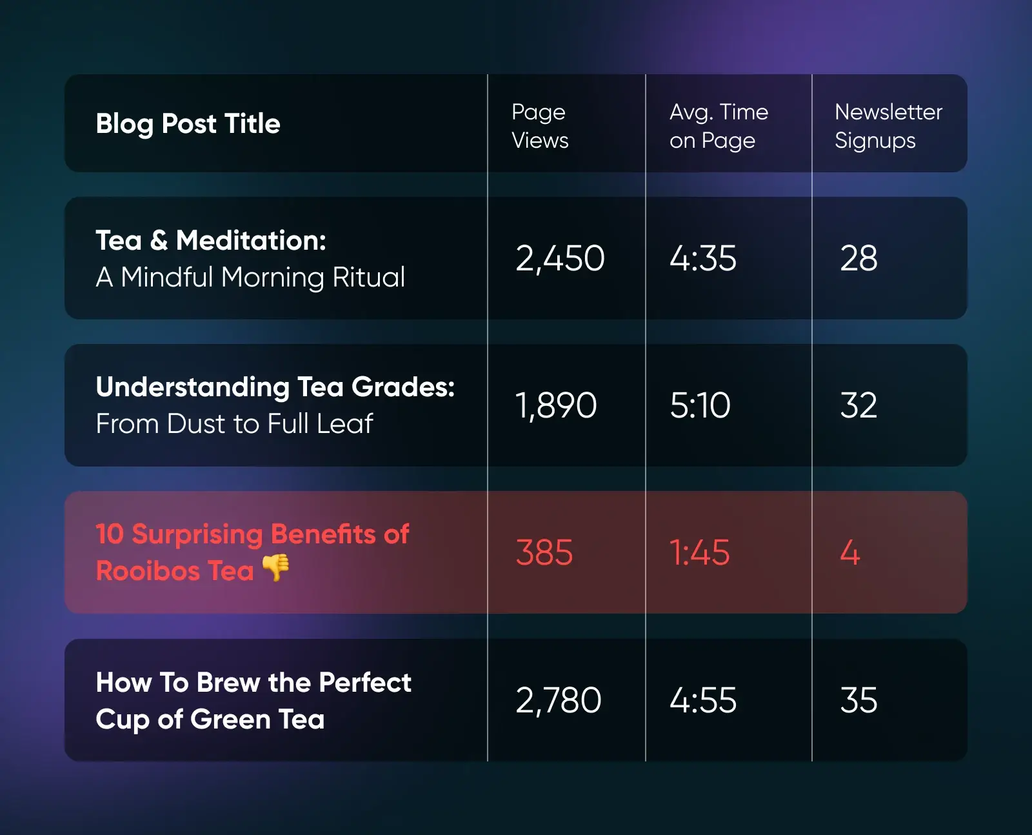Viewport: 1032px width, 835px height.
Task: Select the 'Page Views' column header
Action: [x=540, y=126]
